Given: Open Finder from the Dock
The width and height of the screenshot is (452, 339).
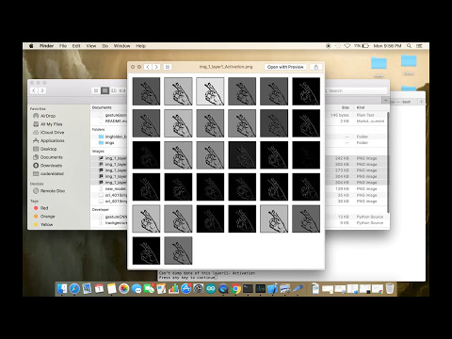Looking at the screenshot, I should (62, 288).
